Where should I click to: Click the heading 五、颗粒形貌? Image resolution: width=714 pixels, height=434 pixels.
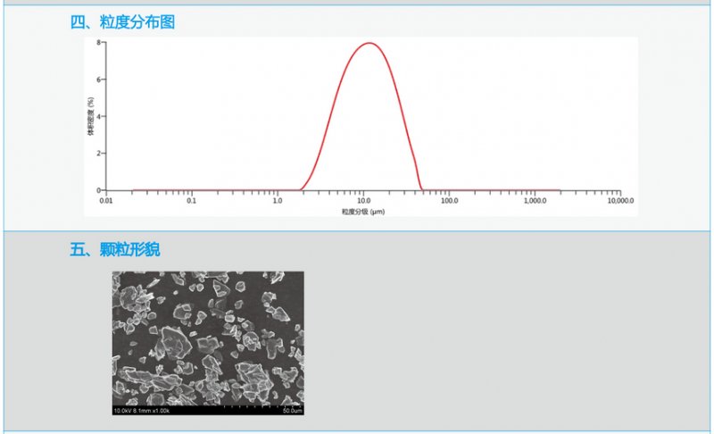pos(115,249)
